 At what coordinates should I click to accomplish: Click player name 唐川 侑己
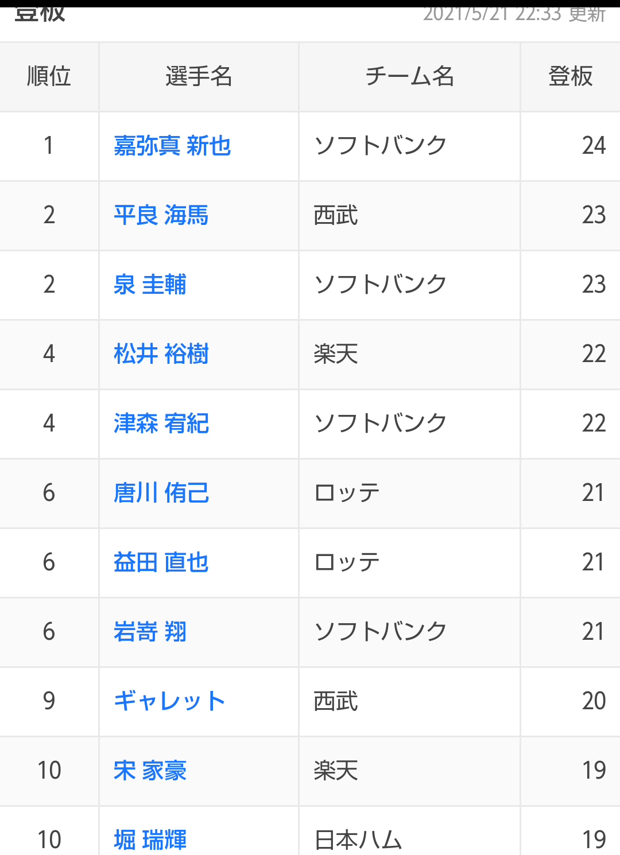click(161, 493)
